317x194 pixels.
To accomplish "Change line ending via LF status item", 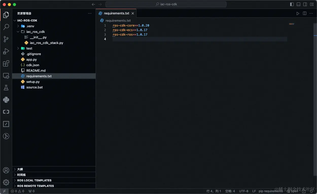I will tap(254, 191).
